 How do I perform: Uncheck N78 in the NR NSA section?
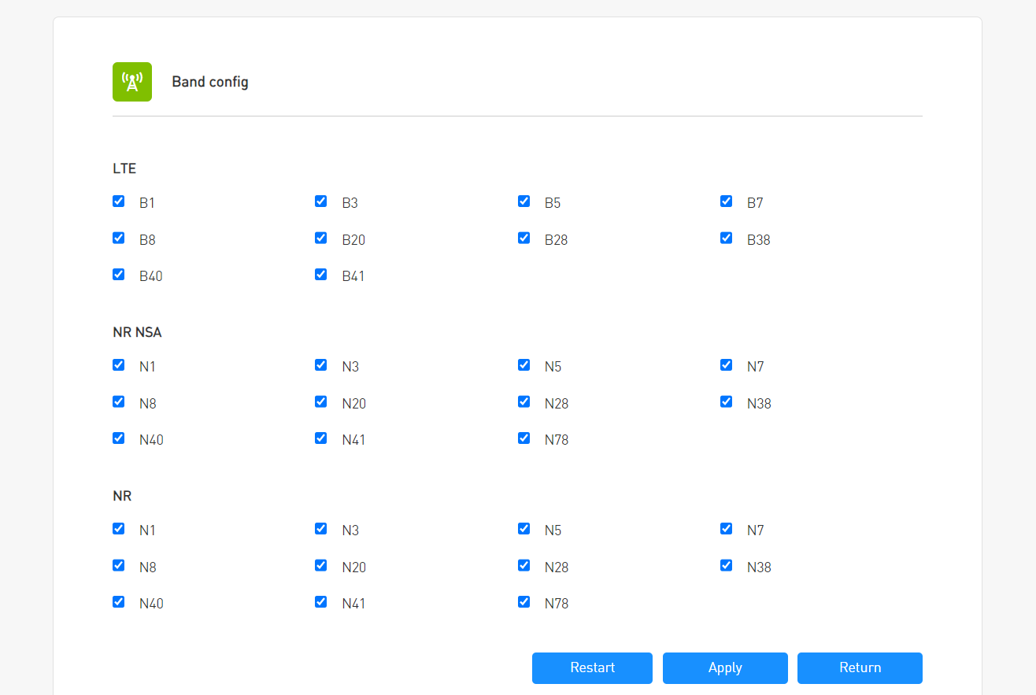[x=524, y=438]
